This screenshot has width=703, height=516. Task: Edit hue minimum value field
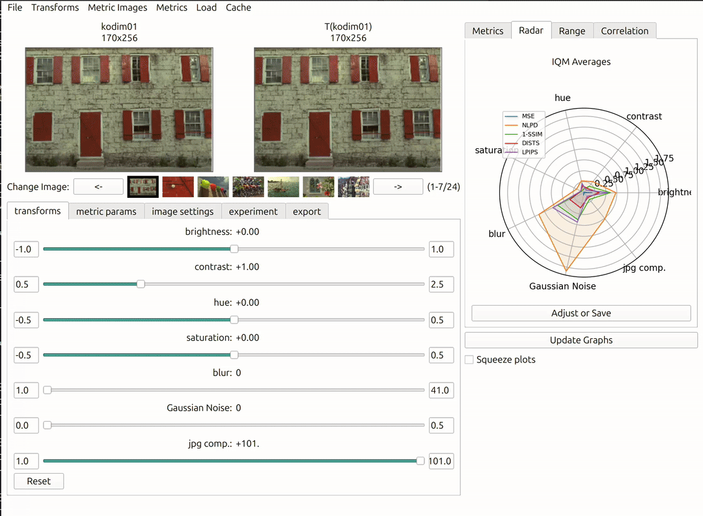[x=26, y=320]
